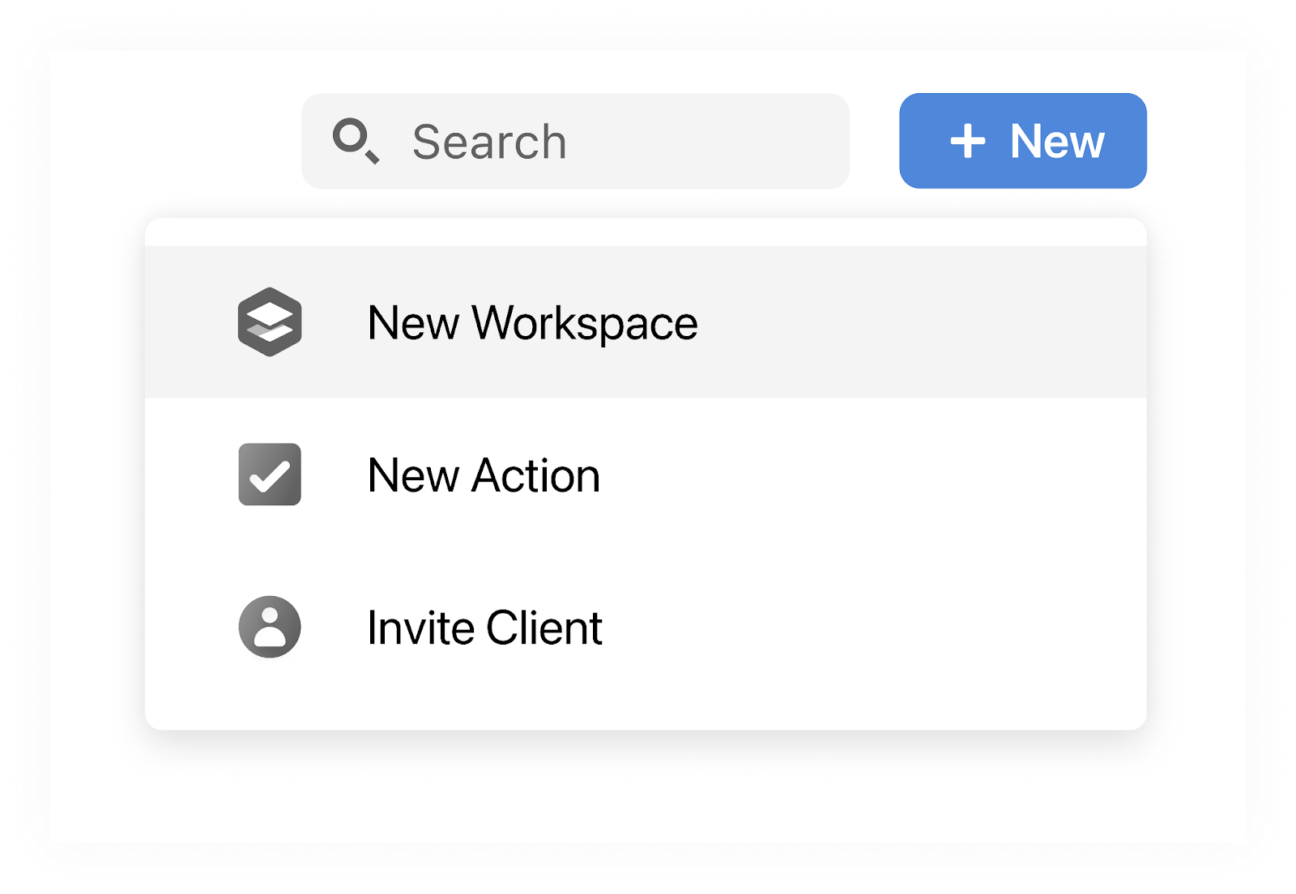Choose New Workspace from the menu

point(531,321)
